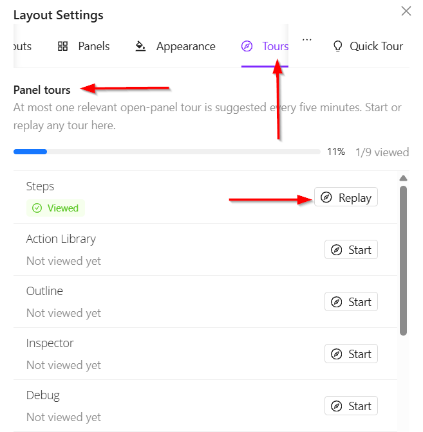Screen dimensions: 423x432
Task: Click the paint bucket icon beside Appearance
Action: point(140,46)
